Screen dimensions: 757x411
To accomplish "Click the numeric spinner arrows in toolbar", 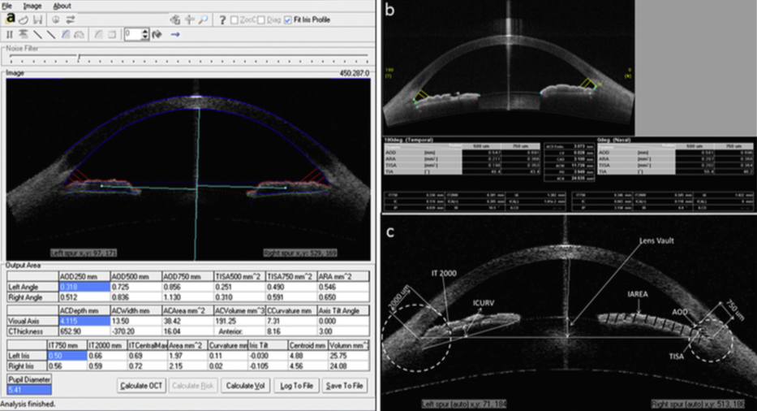I will [144, 34].
